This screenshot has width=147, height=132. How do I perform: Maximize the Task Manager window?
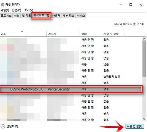131,5
